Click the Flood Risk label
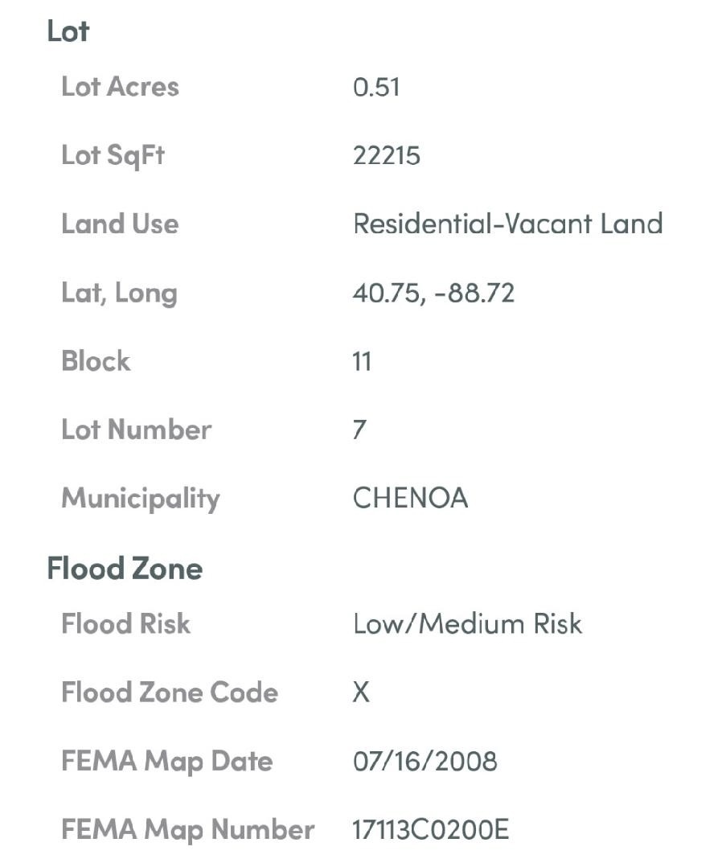The width and height of the screenshot is (726, 859). (x=126, y=624)
